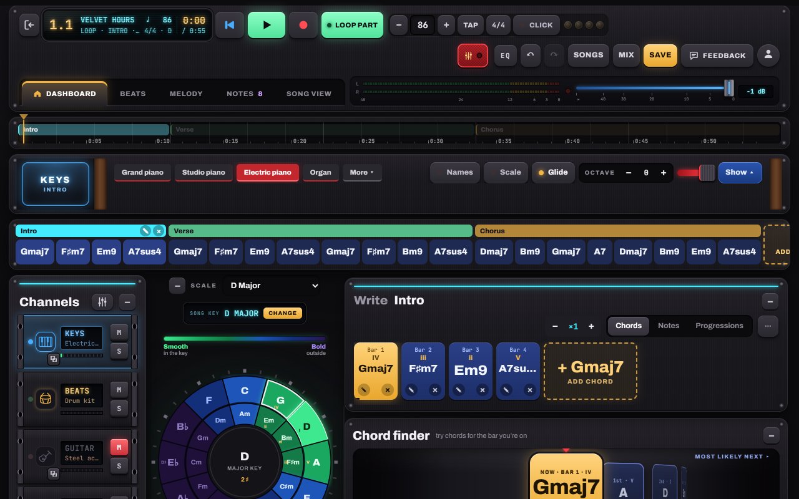Click the exit/back icon at top left
799x499 pixels.
tap(29, 25)
